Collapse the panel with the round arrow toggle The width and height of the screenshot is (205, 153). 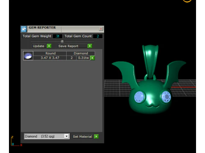[62, 41]
